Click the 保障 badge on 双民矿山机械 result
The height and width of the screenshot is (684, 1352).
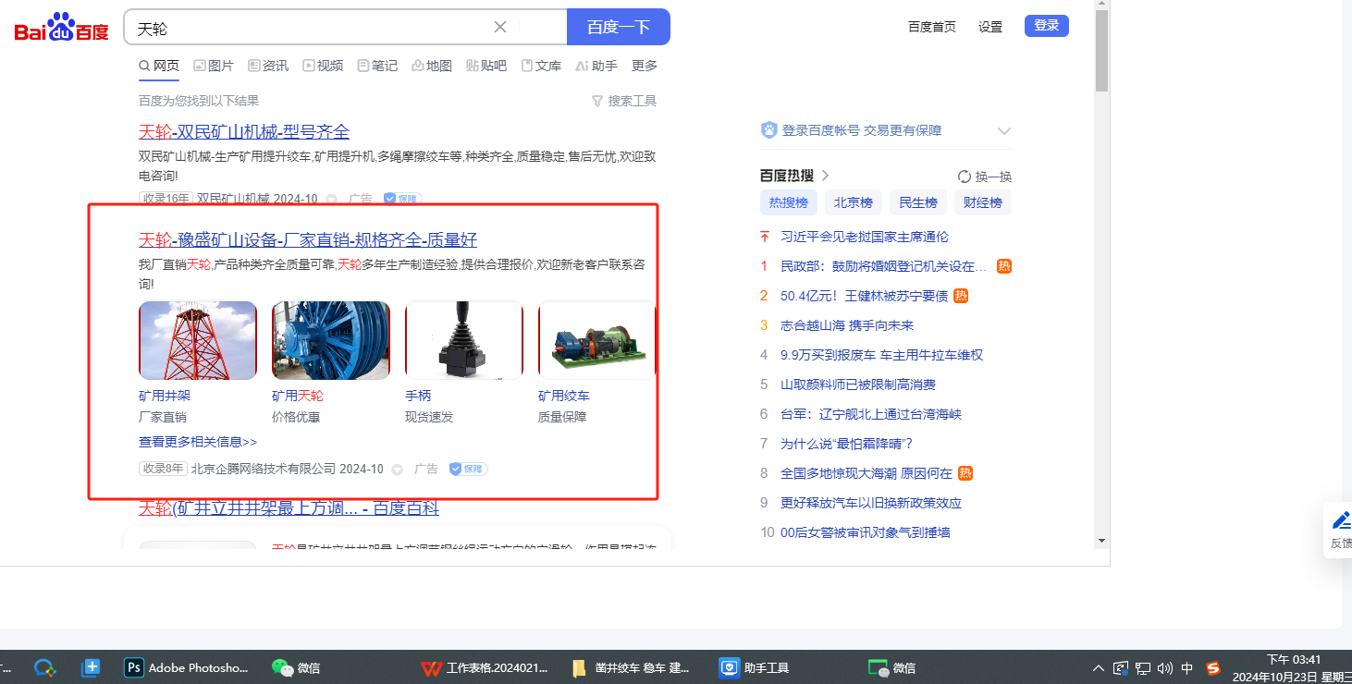click(x=402, y=199)
